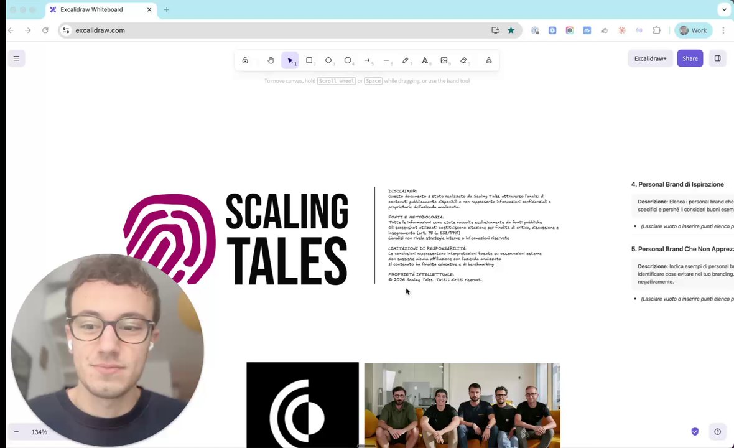Open a new browser tab
The height and width of the screenshot is (448, 734).
click(167, 9)
